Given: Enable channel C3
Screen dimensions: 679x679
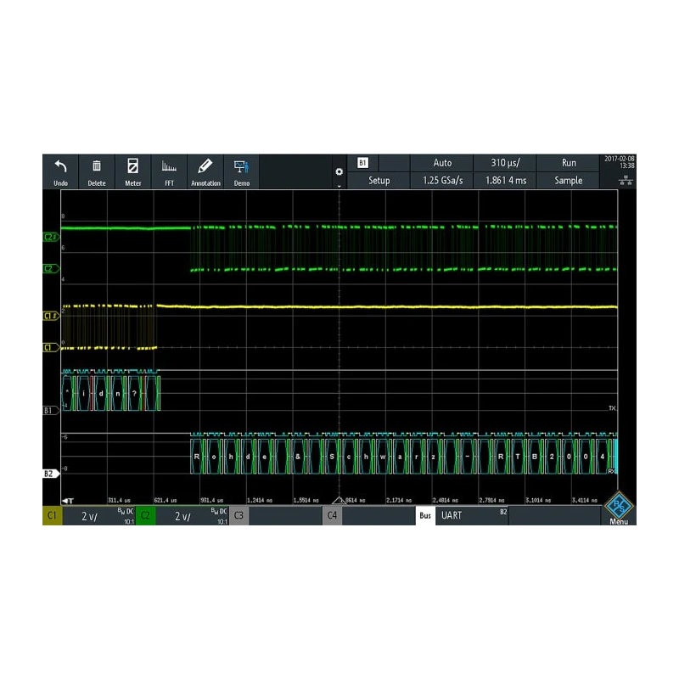Looking at the screenshot, I should tap(238, 516).
